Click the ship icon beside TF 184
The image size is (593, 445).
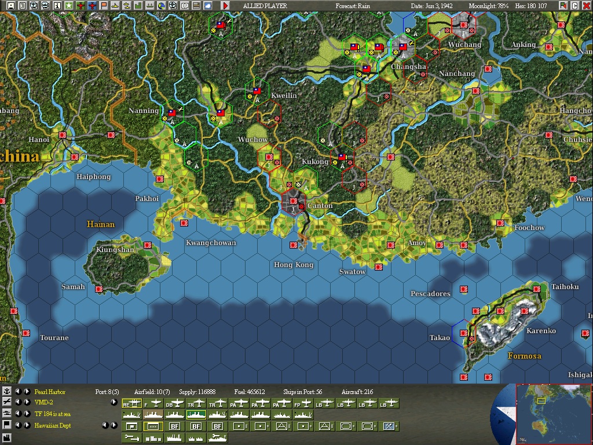click(x=6, y=414)
